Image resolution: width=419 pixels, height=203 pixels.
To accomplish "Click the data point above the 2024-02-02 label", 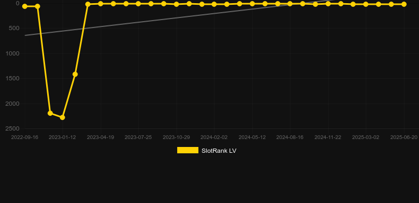I will [214, 4].
